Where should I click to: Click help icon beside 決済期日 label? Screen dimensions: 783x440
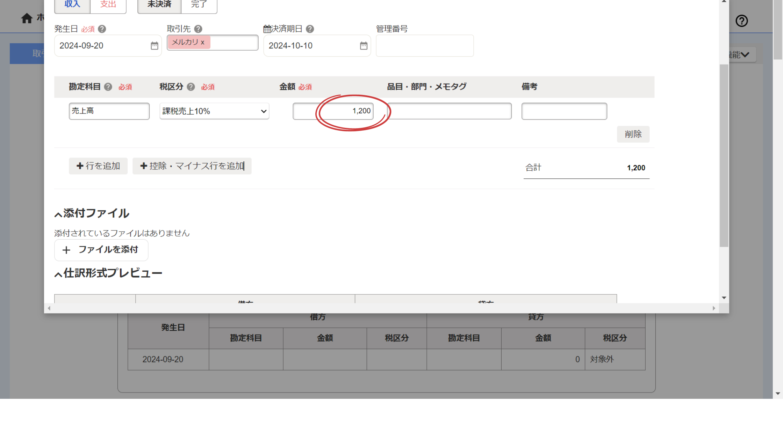pyautogui.click(x=310, y=29)
